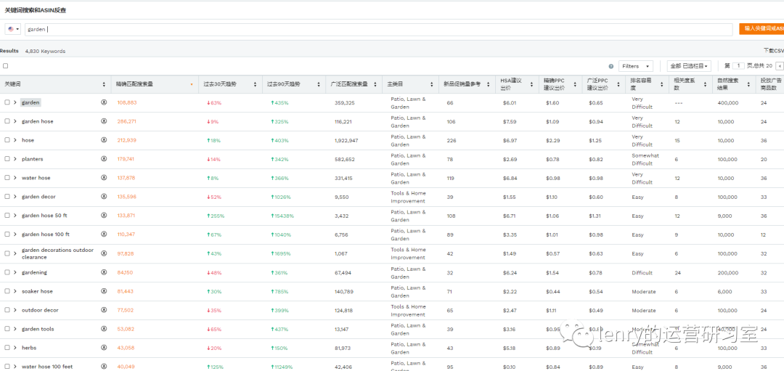Sort by 自然搜索结果 column arrows
This screenshot has width=784, height=371.
(748, 84)
